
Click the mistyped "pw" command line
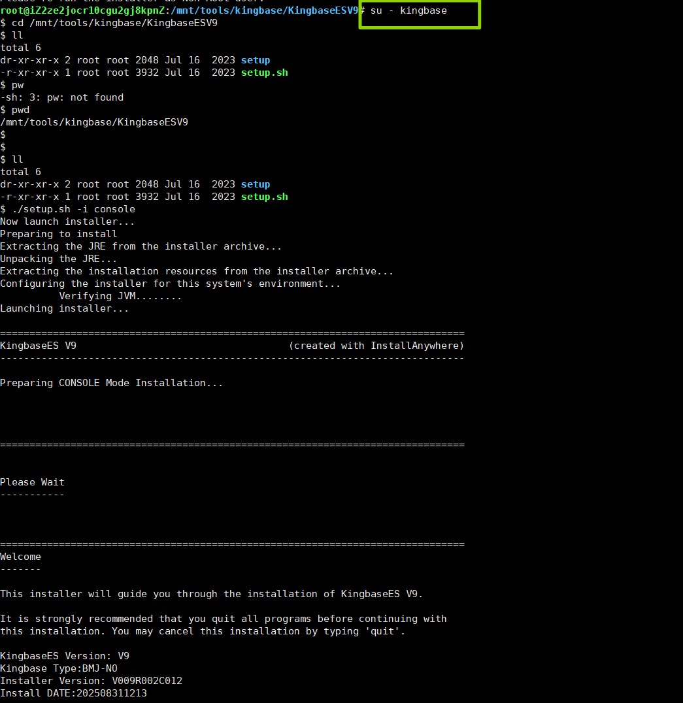click(x=12, y=85)
